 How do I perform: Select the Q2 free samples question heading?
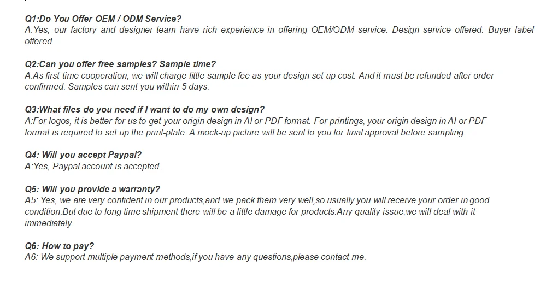pyautogui.click(x=120, y=64)
